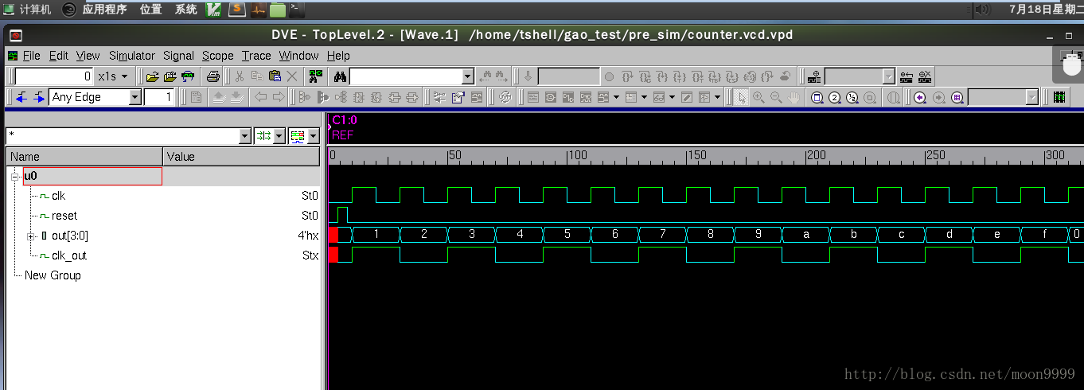Launch the terminal icon in top panel
Screen dimensions: 1084x390
295,10
